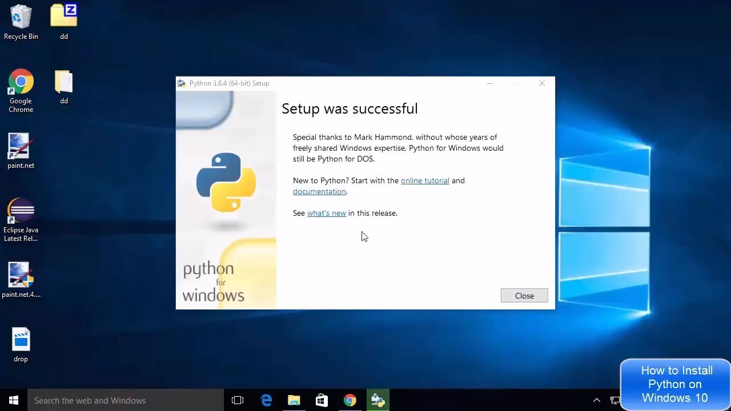Focus the Search the web and Windows box
The width and height of the screenshot is (731, 411).
pos(126,400)
